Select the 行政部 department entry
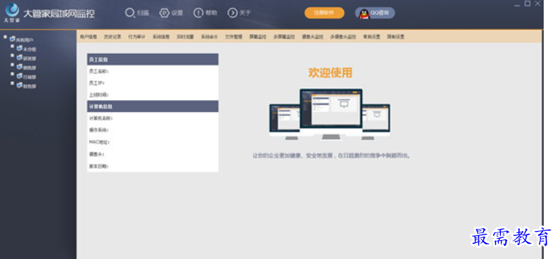 (x=29, y=77)
